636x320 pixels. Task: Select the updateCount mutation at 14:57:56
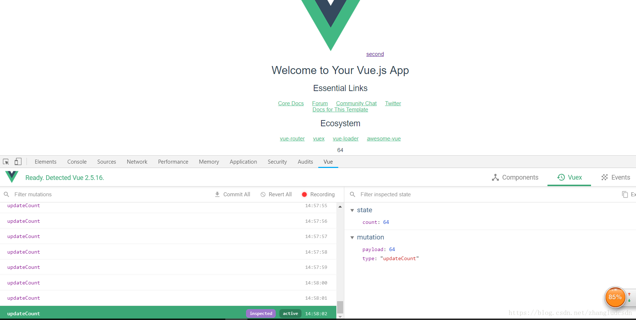click(x=168, y=221)
